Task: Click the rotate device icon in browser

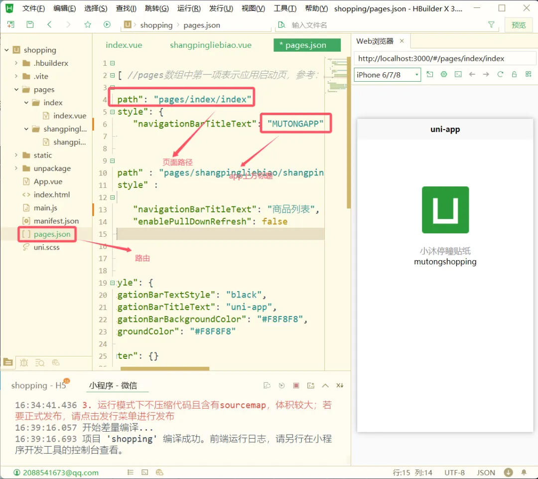Action: point(429,74)
